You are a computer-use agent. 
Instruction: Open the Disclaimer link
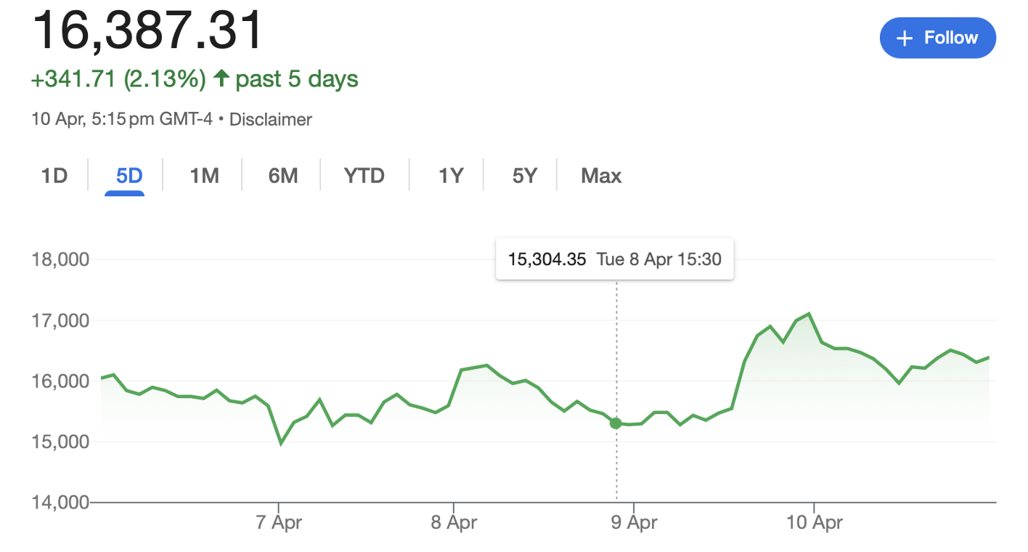pos(270,119)
